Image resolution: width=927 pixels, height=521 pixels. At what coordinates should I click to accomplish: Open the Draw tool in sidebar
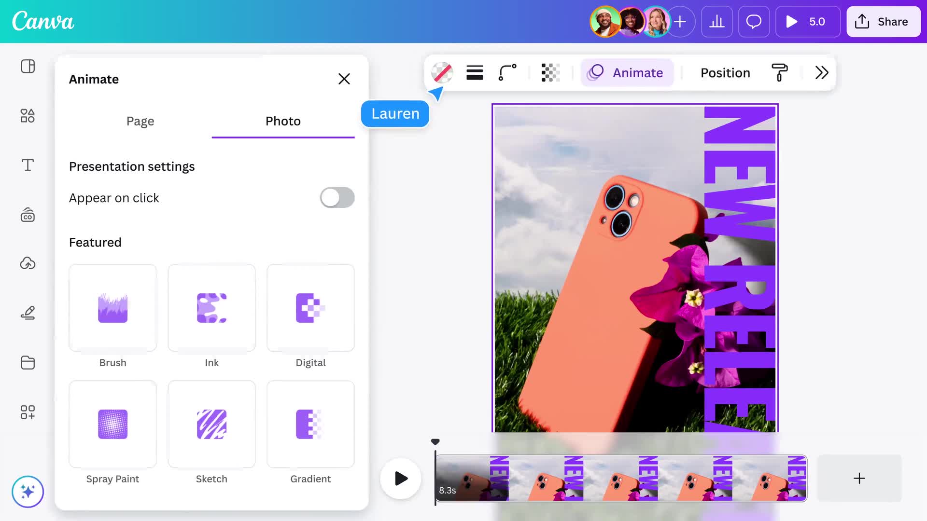pos(28,313)
